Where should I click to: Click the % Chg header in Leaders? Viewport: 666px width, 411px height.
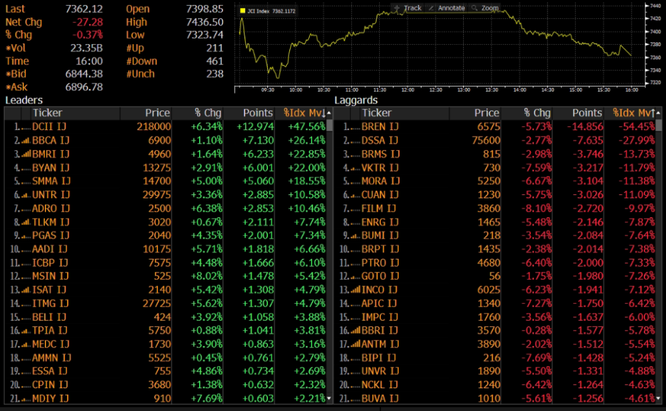pos(208,113)
